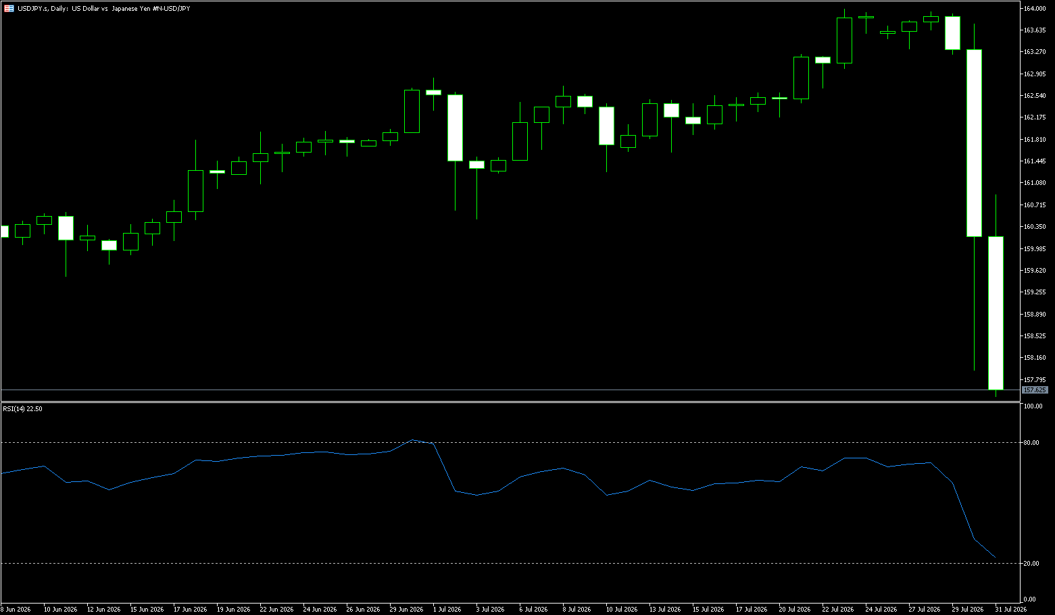Click the 158.890 price axis label
The height and width of the screenshot is (615, 1055).
tap(1035, 314)
